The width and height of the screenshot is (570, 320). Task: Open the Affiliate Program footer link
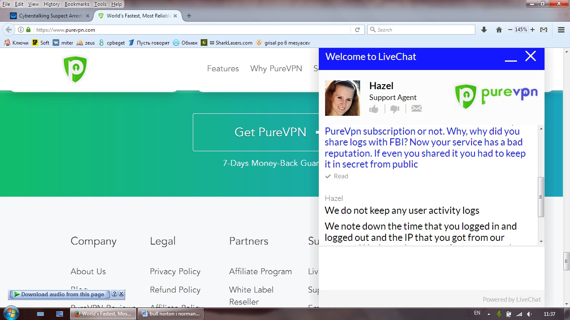tap(260, 271)
